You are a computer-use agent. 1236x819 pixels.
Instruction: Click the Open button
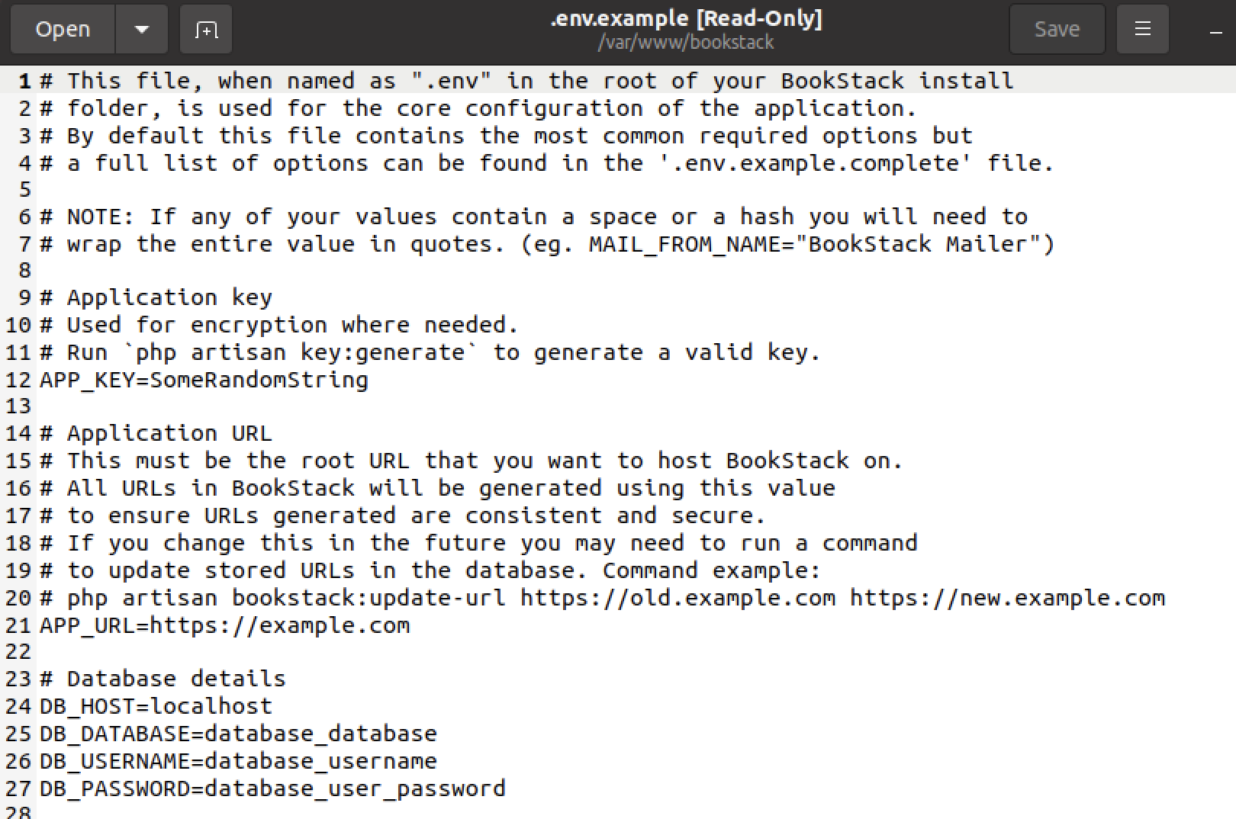[x=62, y=28]
